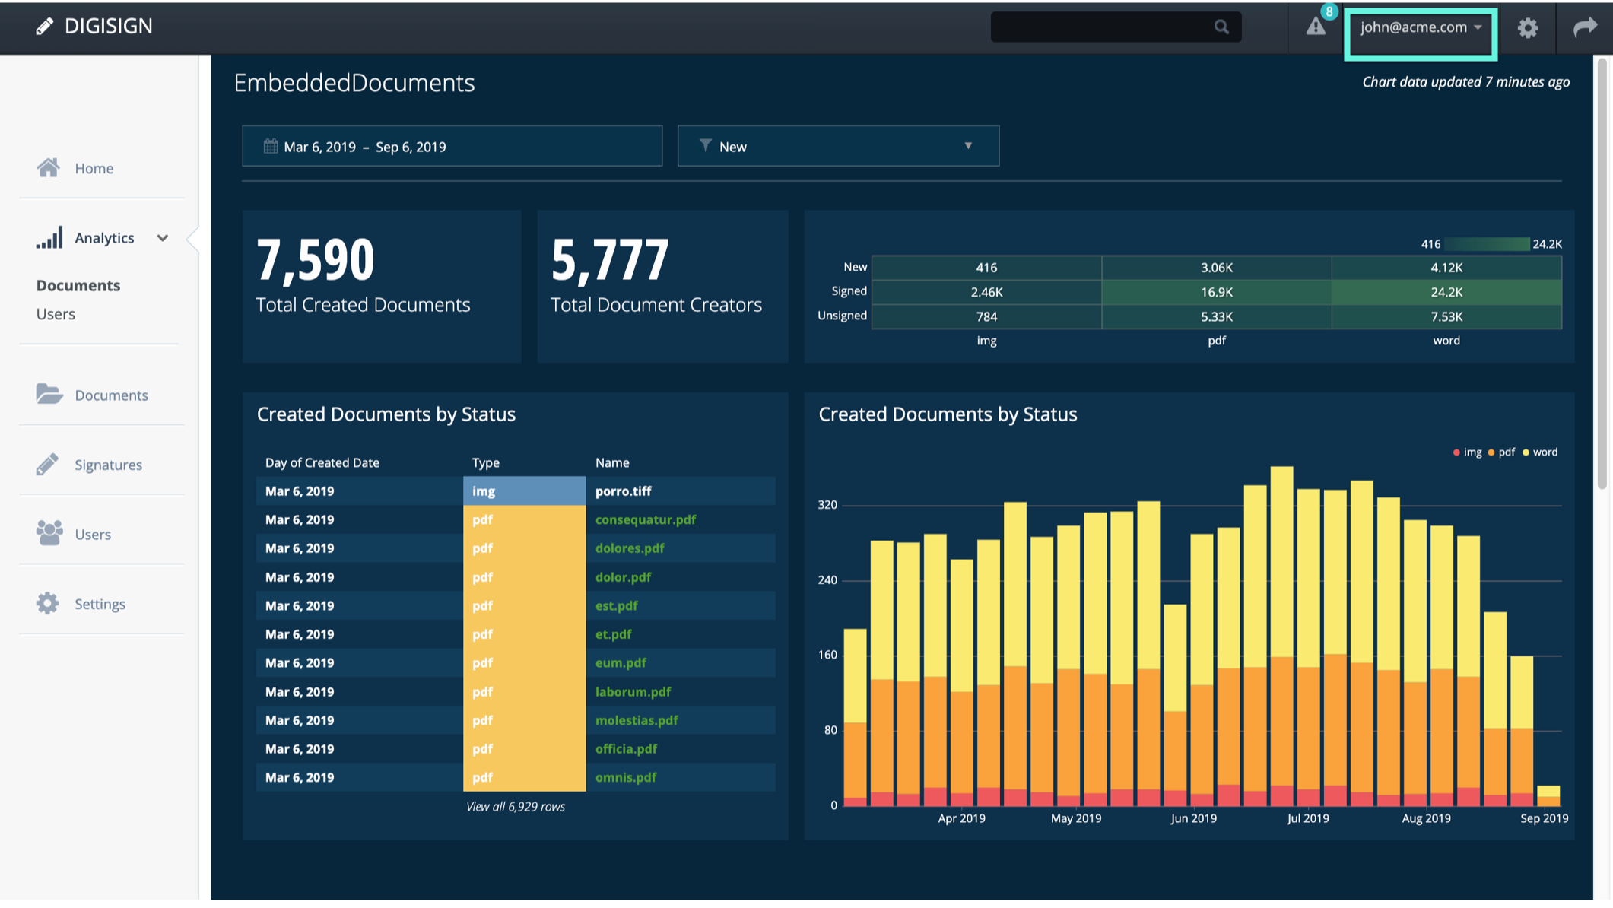Screen dimensions: 1613x908
Task: Click the Signatures pen icon in sidebar
Action: click(x=47, y=464)
